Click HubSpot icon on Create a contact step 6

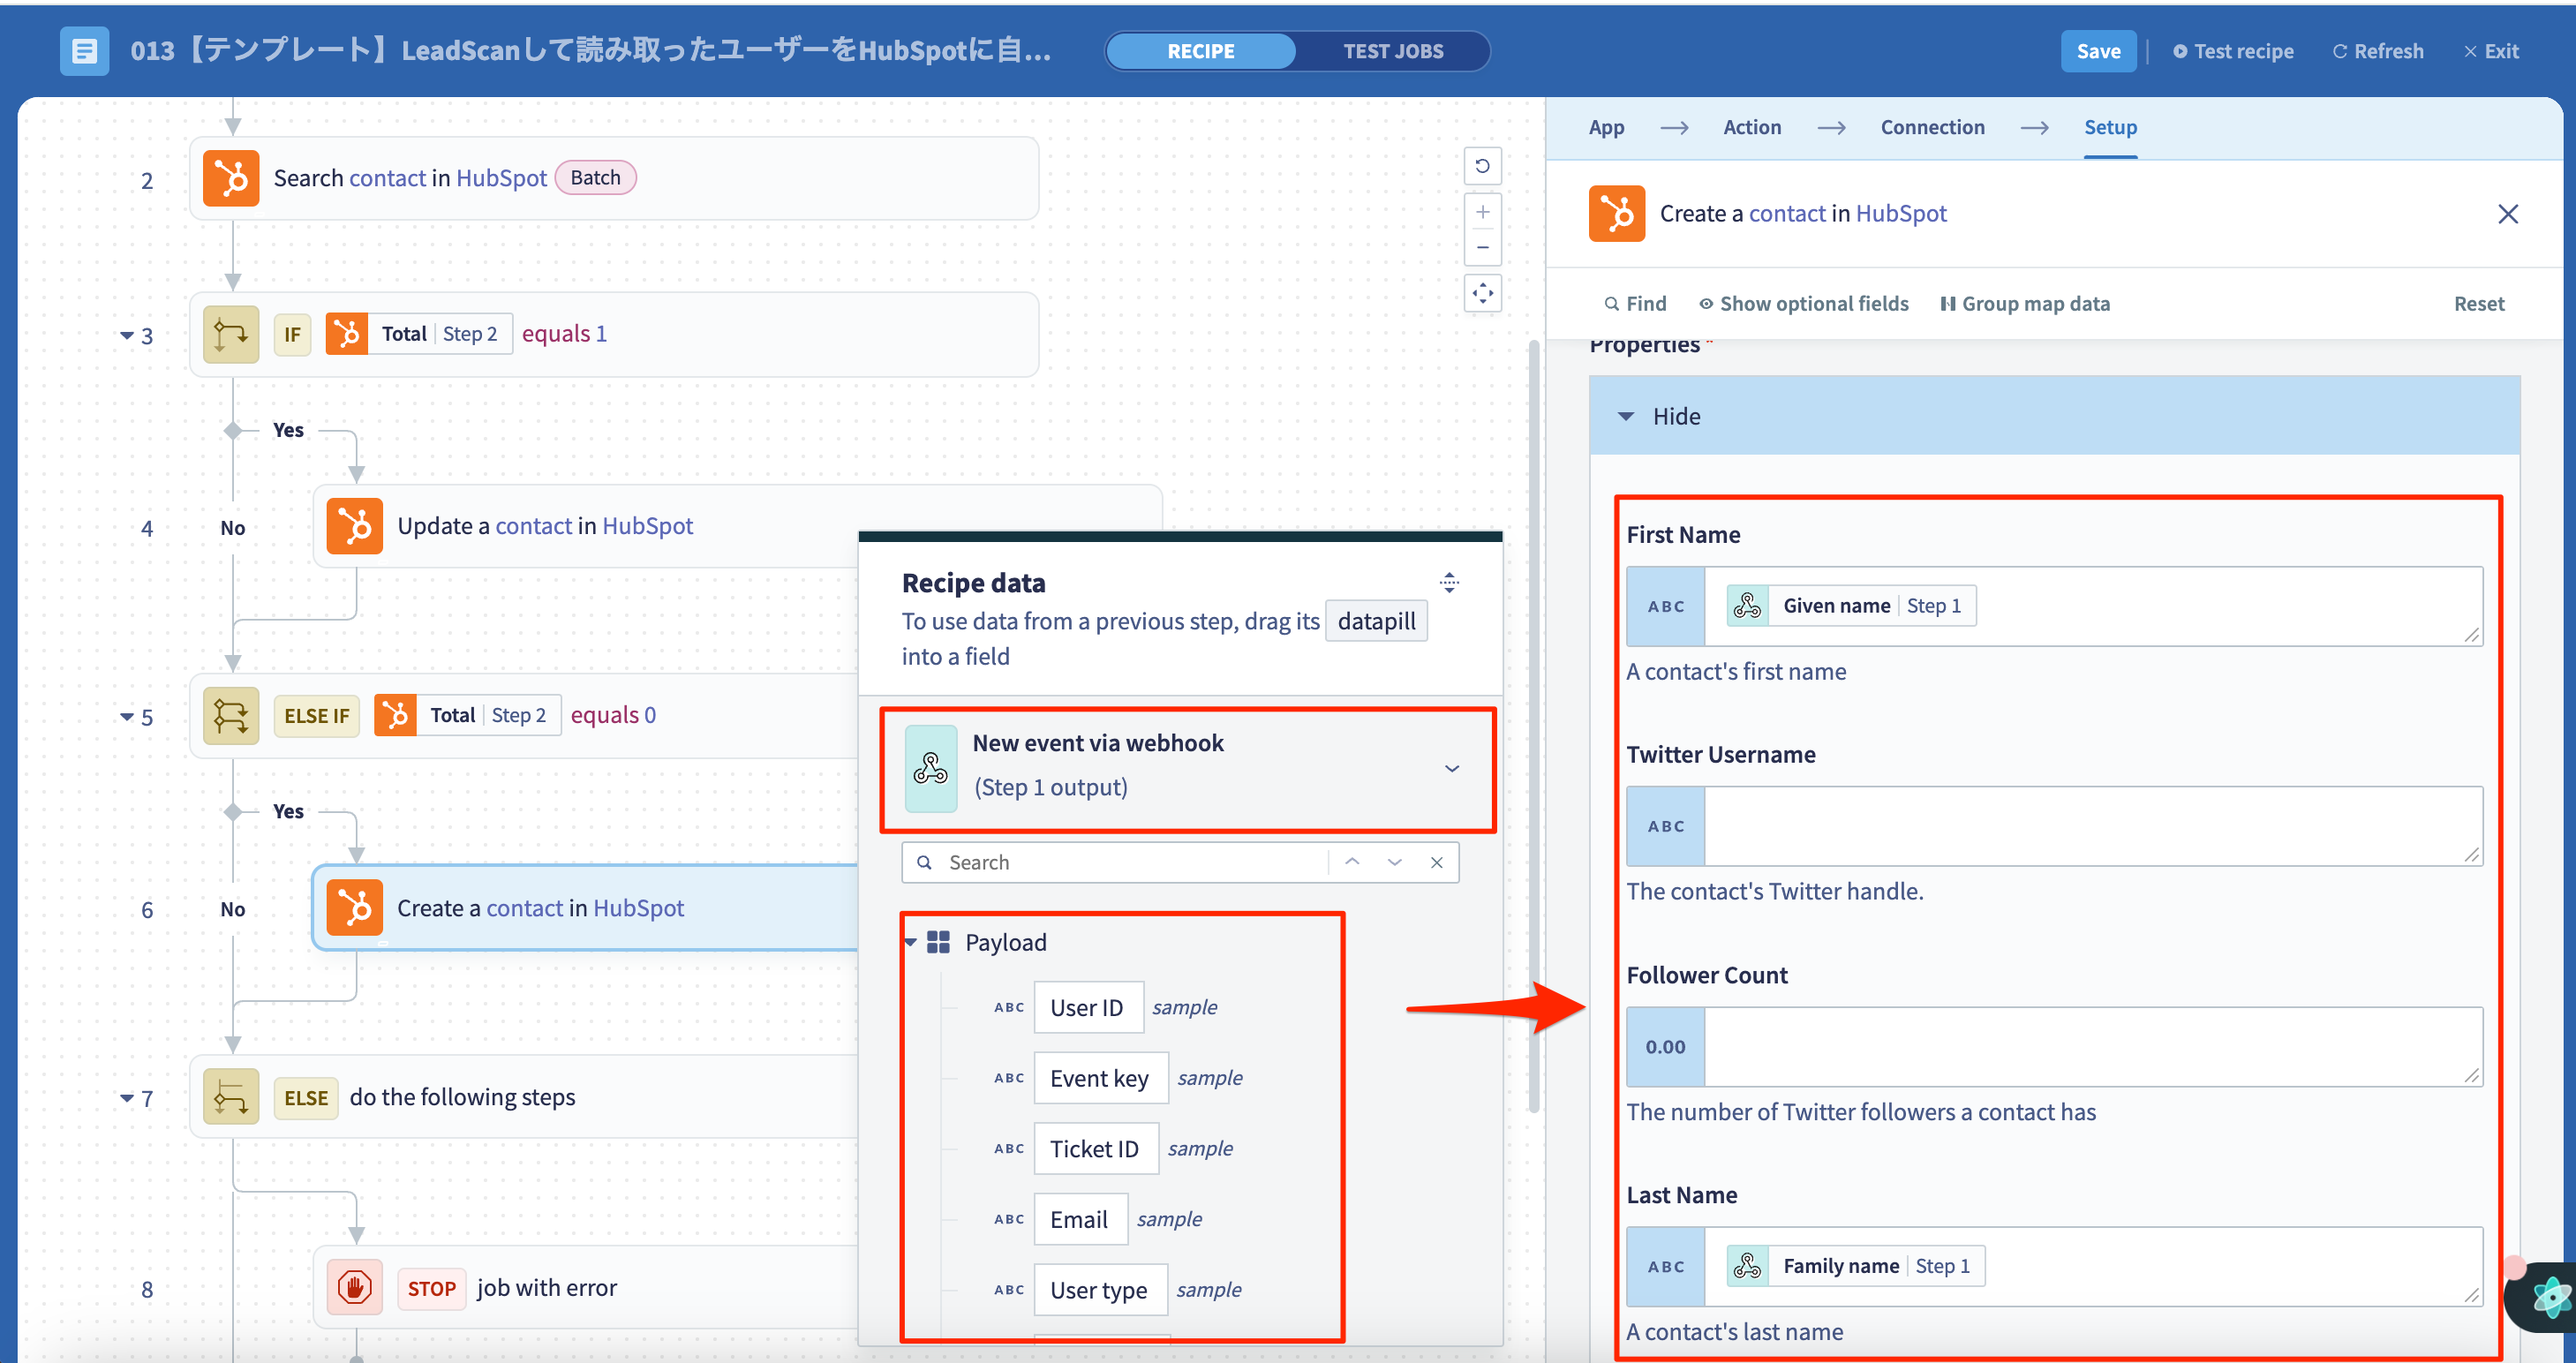[355, 908]
